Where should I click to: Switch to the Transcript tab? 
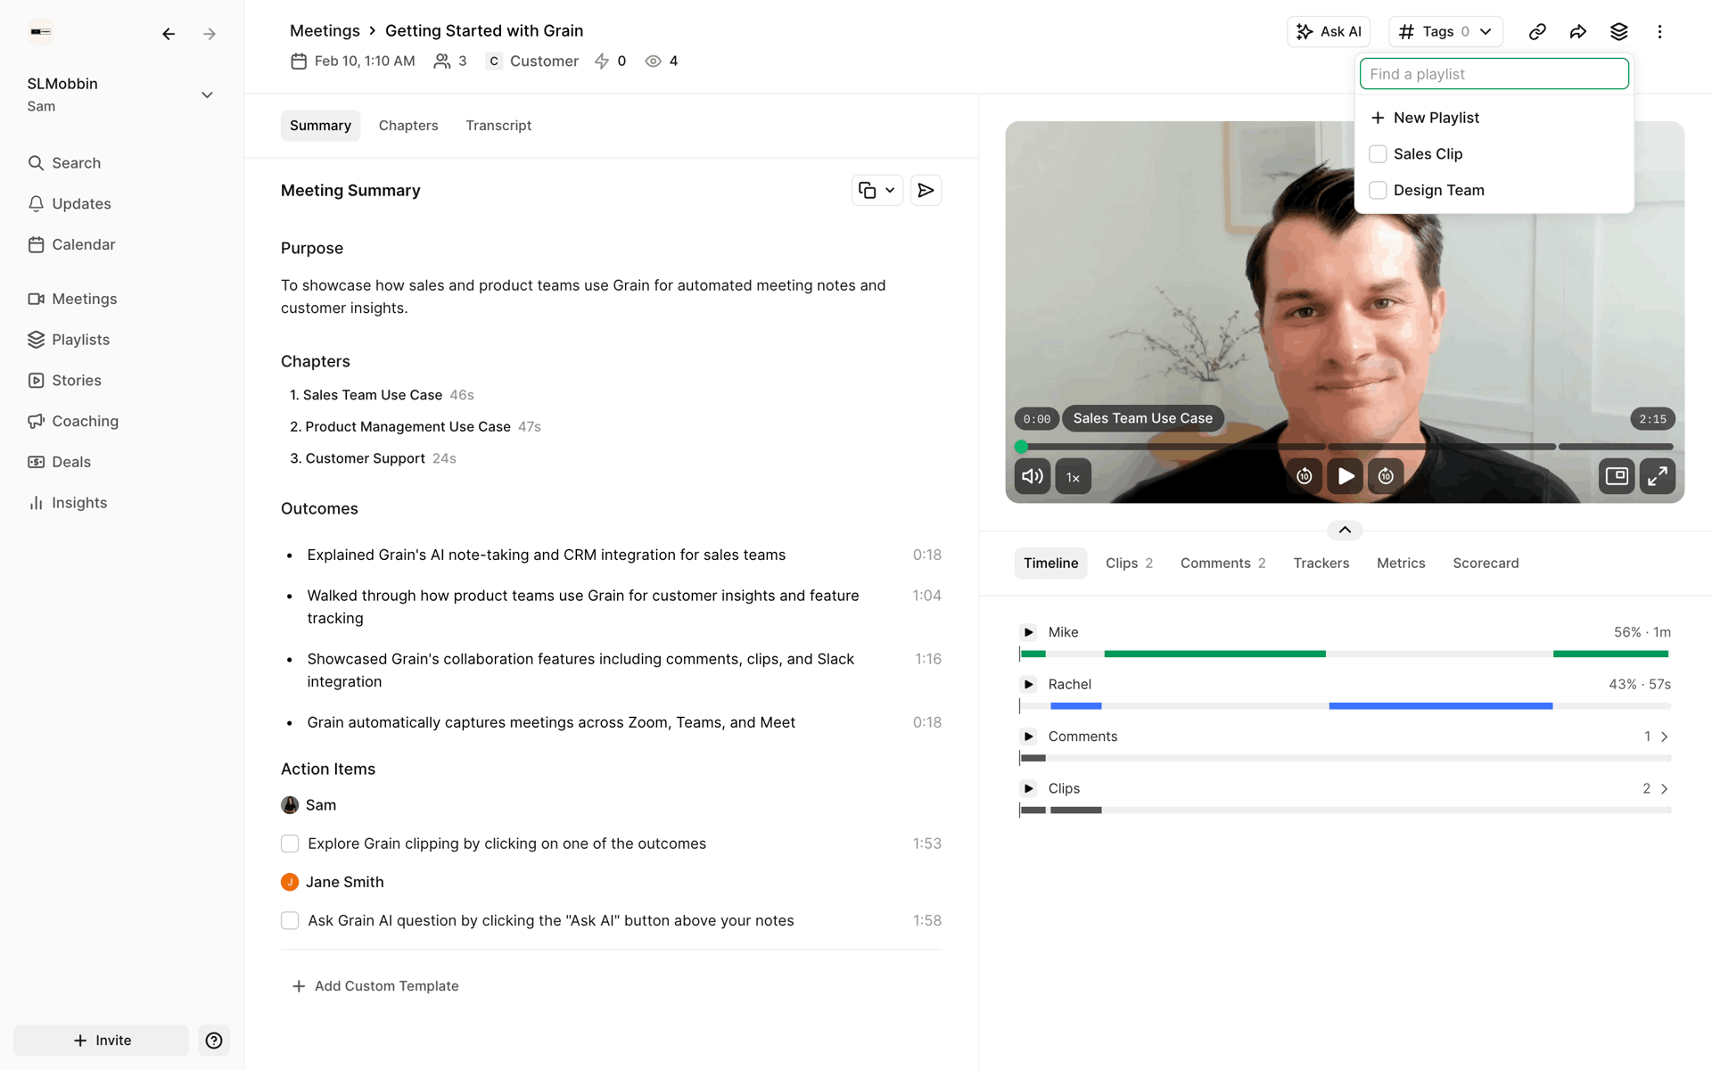498,126
